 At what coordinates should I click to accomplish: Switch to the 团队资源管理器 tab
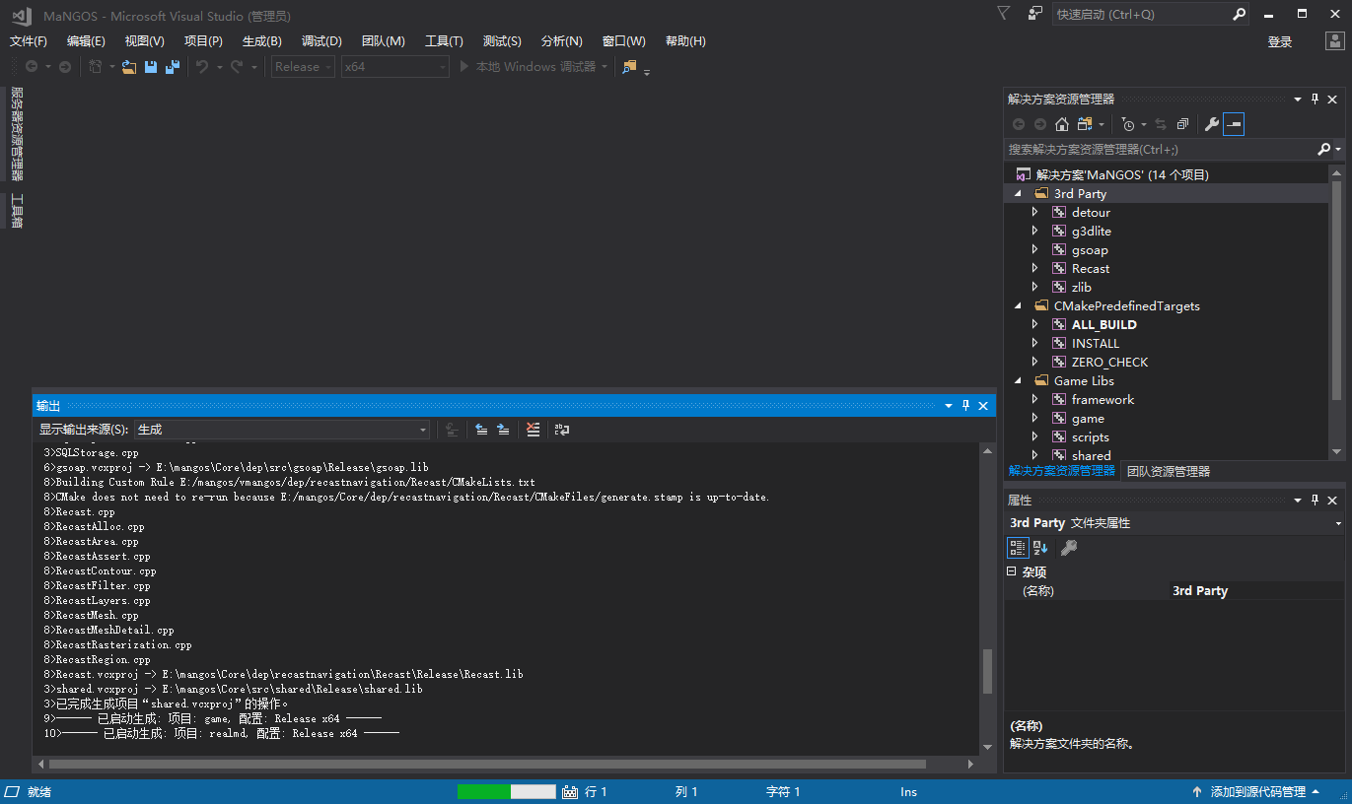coord(1169,472)
